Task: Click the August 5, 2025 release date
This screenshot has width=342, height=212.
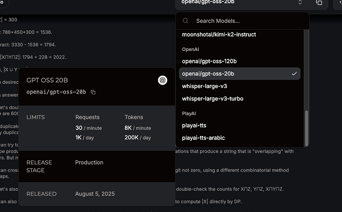Action: pyautogui.click(x=95, y=194)
